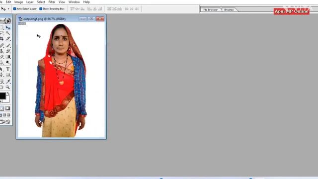Select the Clone Stamp tool
318x179 pixels.
pos(2,51)
